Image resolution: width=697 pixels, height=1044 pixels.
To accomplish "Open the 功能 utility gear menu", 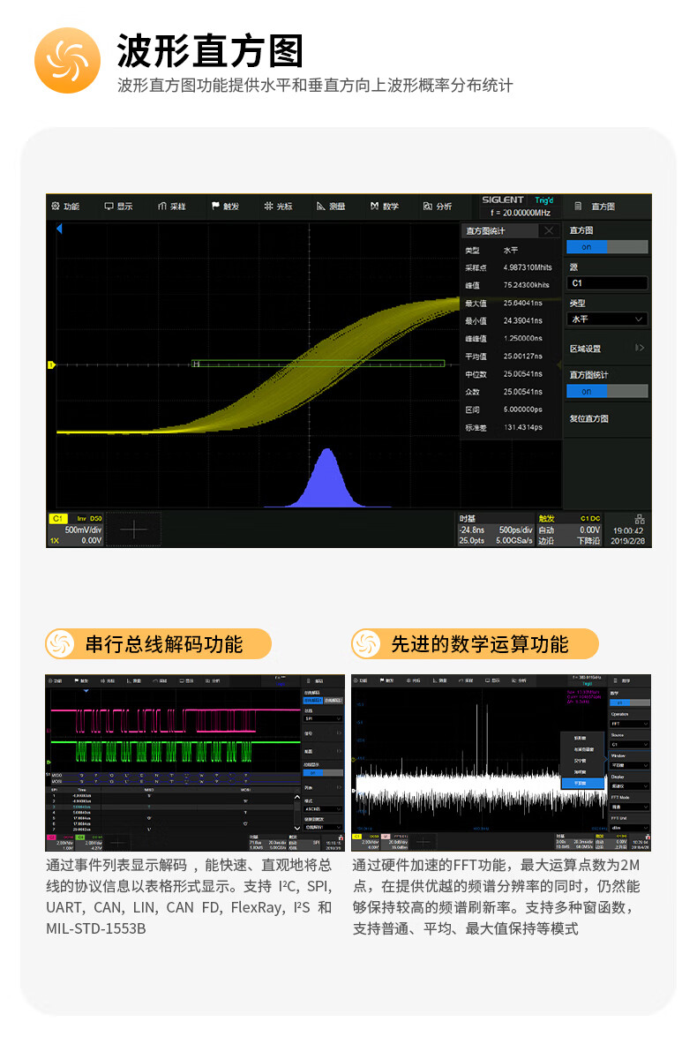I will pos(65,207).
